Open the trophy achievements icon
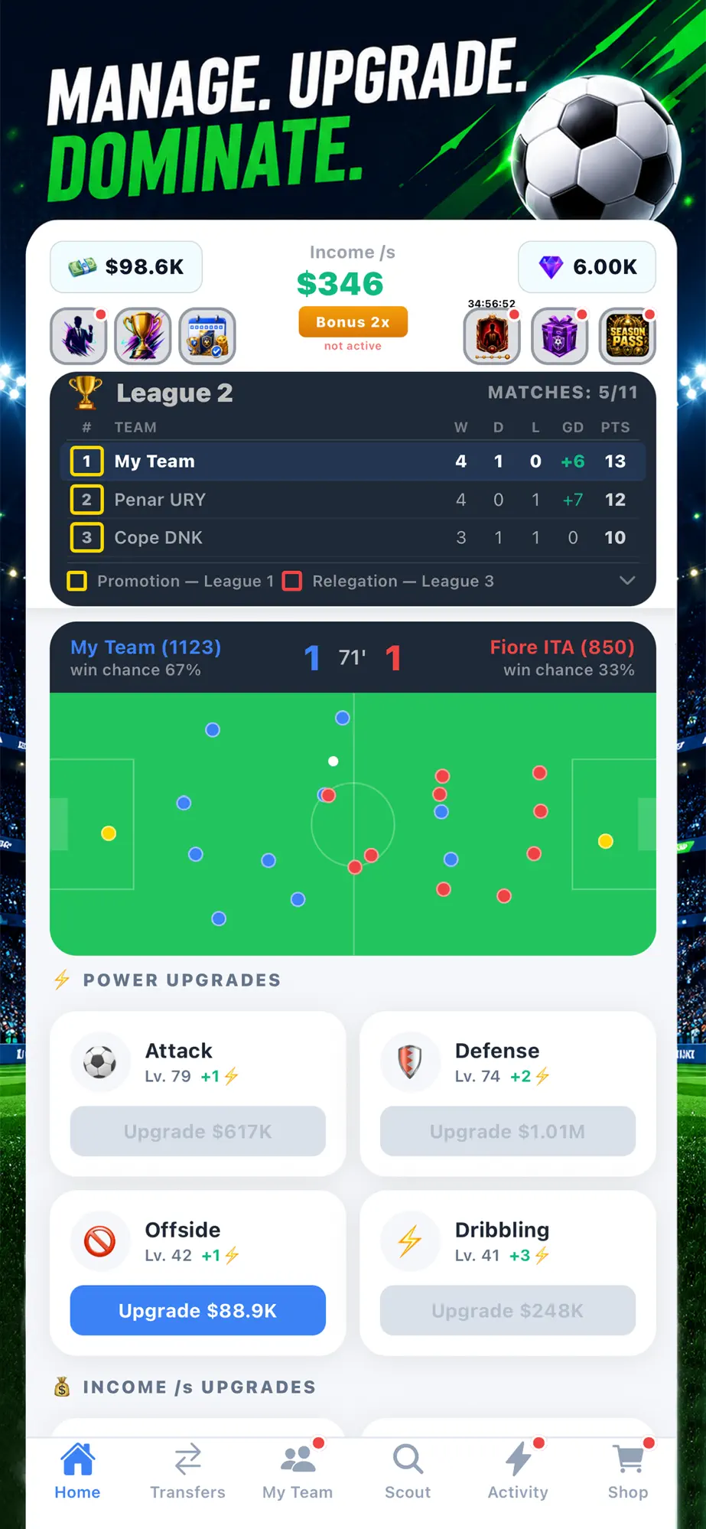 point(142,336)
